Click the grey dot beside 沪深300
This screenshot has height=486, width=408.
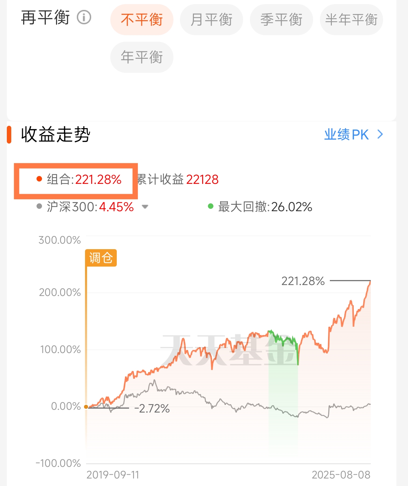point(39,206)
